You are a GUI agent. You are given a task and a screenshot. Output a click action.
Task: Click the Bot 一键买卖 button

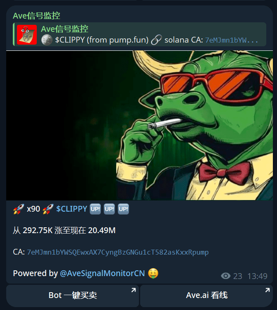point(73,296)
